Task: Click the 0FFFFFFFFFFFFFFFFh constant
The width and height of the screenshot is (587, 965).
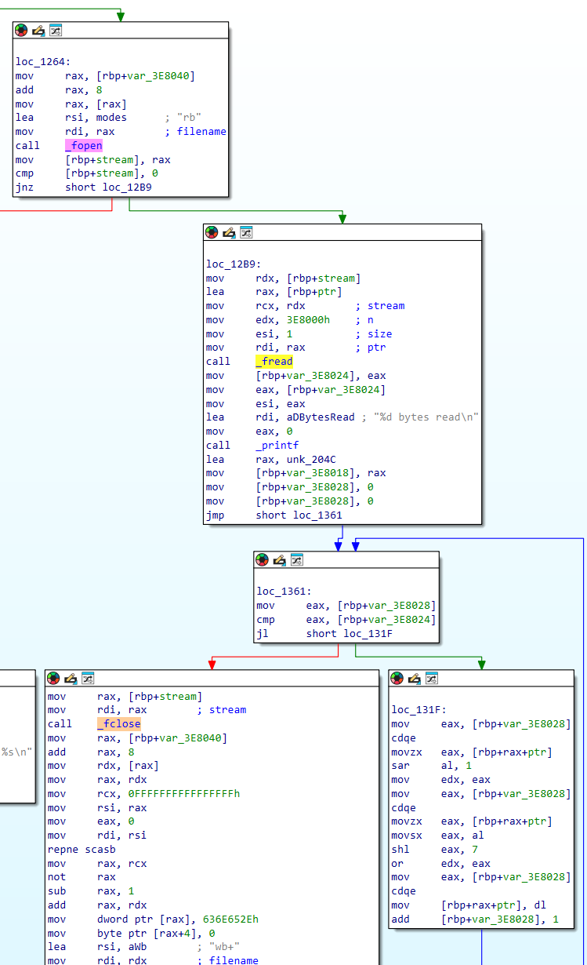Action: point(184,794)
